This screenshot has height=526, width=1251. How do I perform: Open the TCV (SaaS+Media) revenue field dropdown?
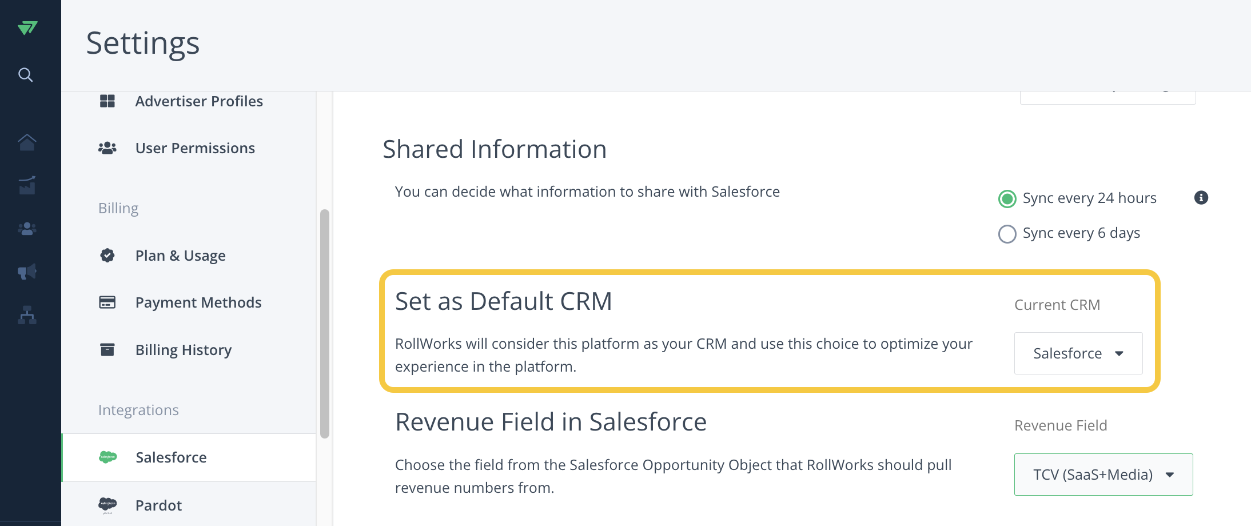(1103, 475)
